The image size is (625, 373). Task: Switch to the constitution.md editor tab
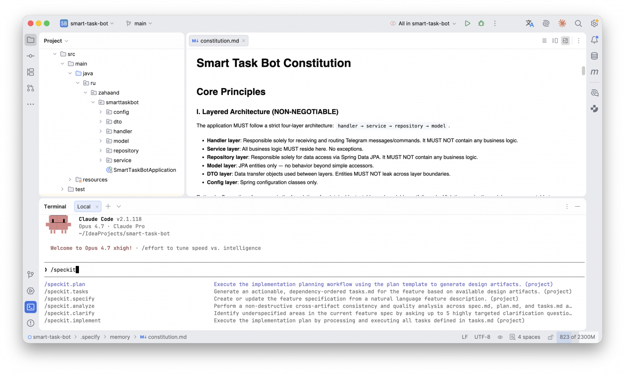click(218, 40)
